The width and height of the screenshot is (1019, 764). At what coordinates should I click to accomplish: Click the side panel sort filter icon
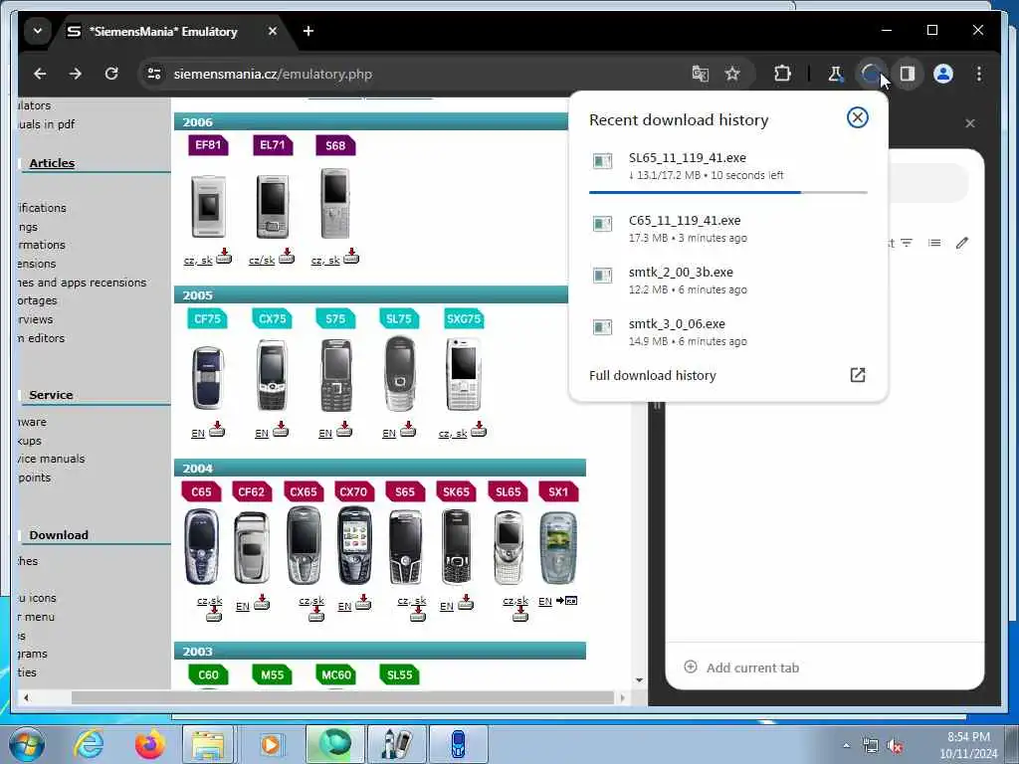click(x=907, y=243)
